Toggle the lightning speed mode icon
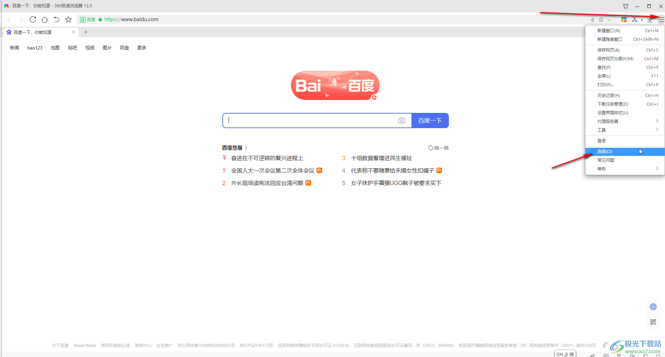Screen dimensions: 665x357 593,20
